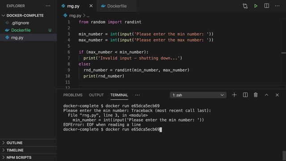This screenshot has width=286, height=161.
Task: Split the terminal pane
Action: point(245,95)
